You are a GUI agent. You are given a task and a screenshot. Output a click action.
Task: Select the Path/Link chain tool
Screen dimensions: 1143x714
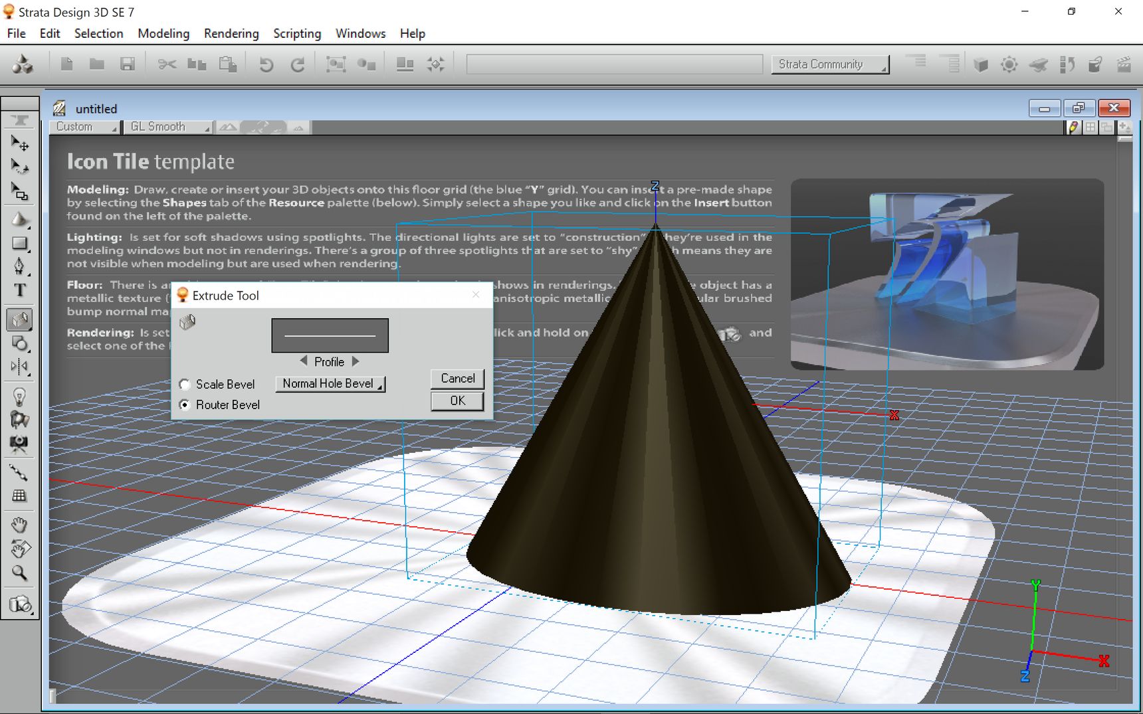pyautogui.click(x=20, y=473)
